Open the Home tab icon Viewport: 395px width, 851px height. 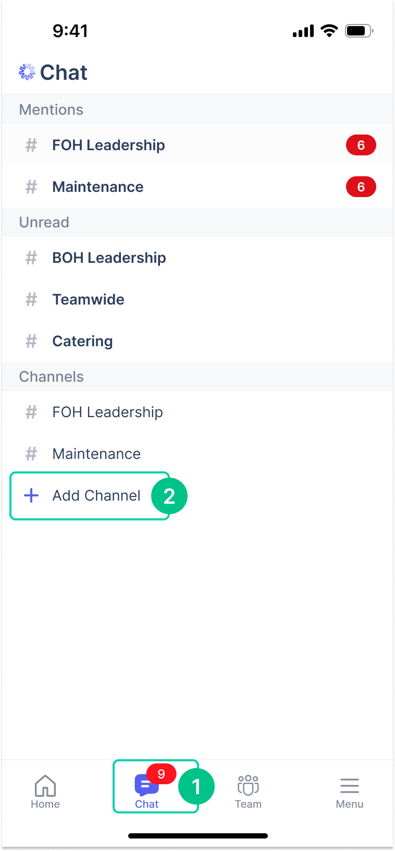tap(45, 786)
